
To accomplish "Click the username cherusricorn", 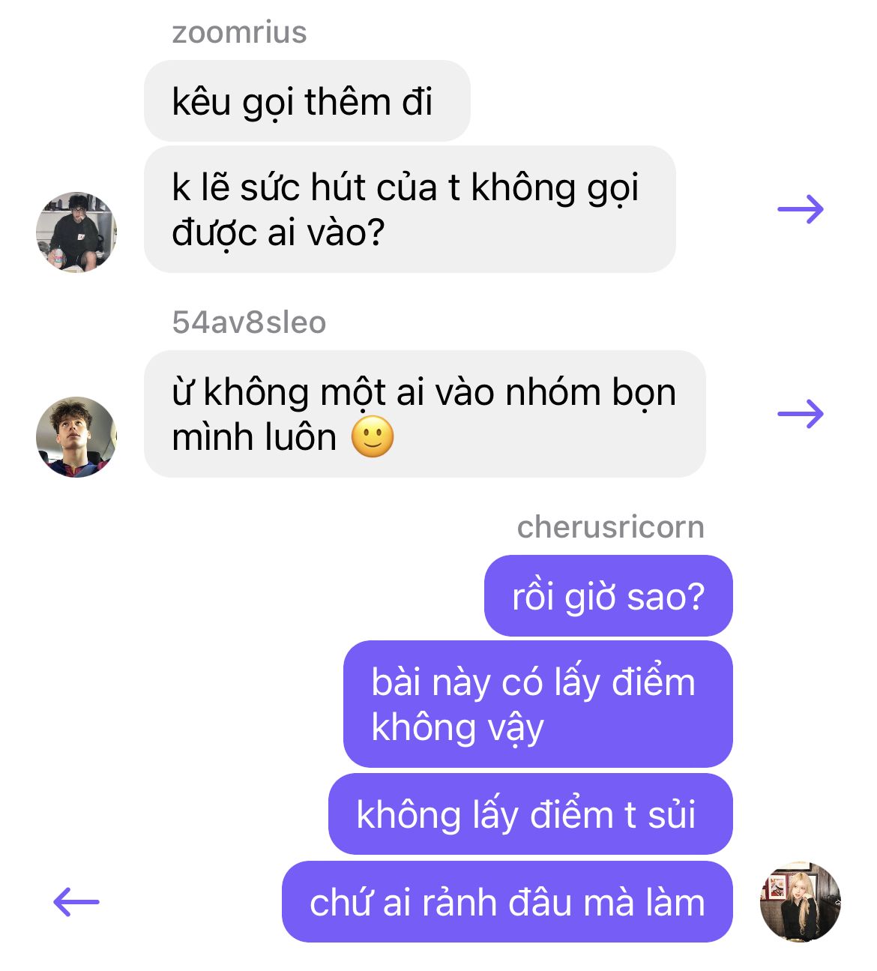I will click(x=611, y=527).
